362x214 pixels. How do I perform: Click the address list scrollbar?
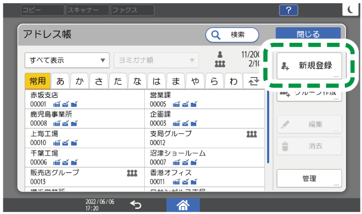268,128
